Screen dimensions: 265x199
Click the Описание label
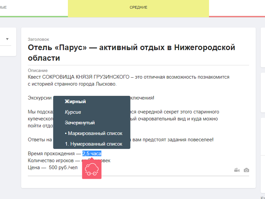click(38, 70)
